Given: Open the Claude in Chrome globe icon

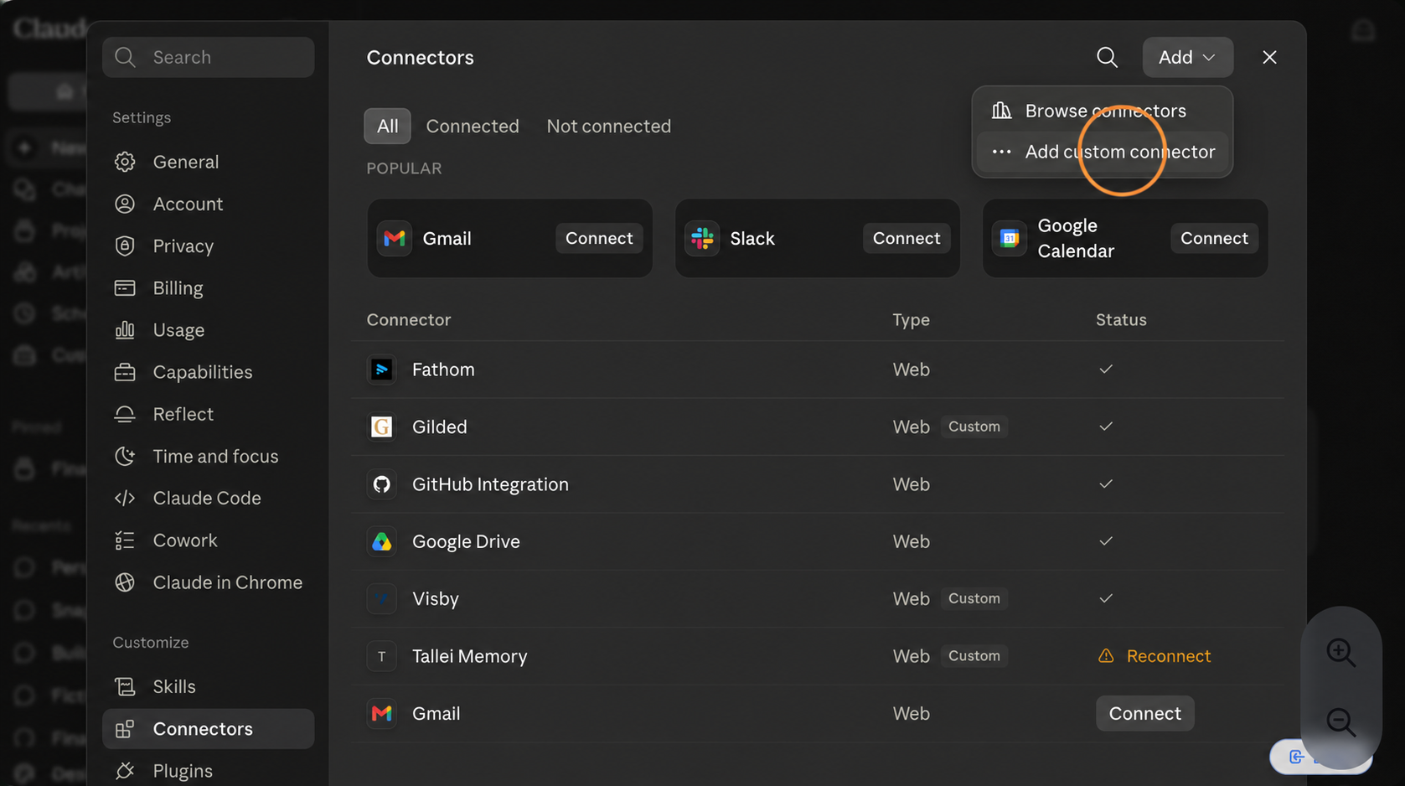Looking at the screenshot, I should pyautogui.click(x=125, y=582).
